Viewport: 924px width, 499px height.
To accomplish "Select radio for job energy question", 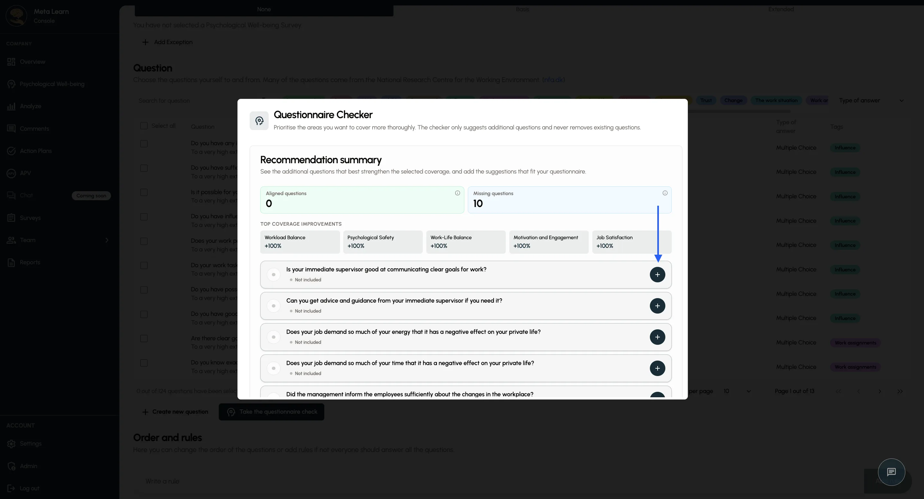I will [274, 337].
